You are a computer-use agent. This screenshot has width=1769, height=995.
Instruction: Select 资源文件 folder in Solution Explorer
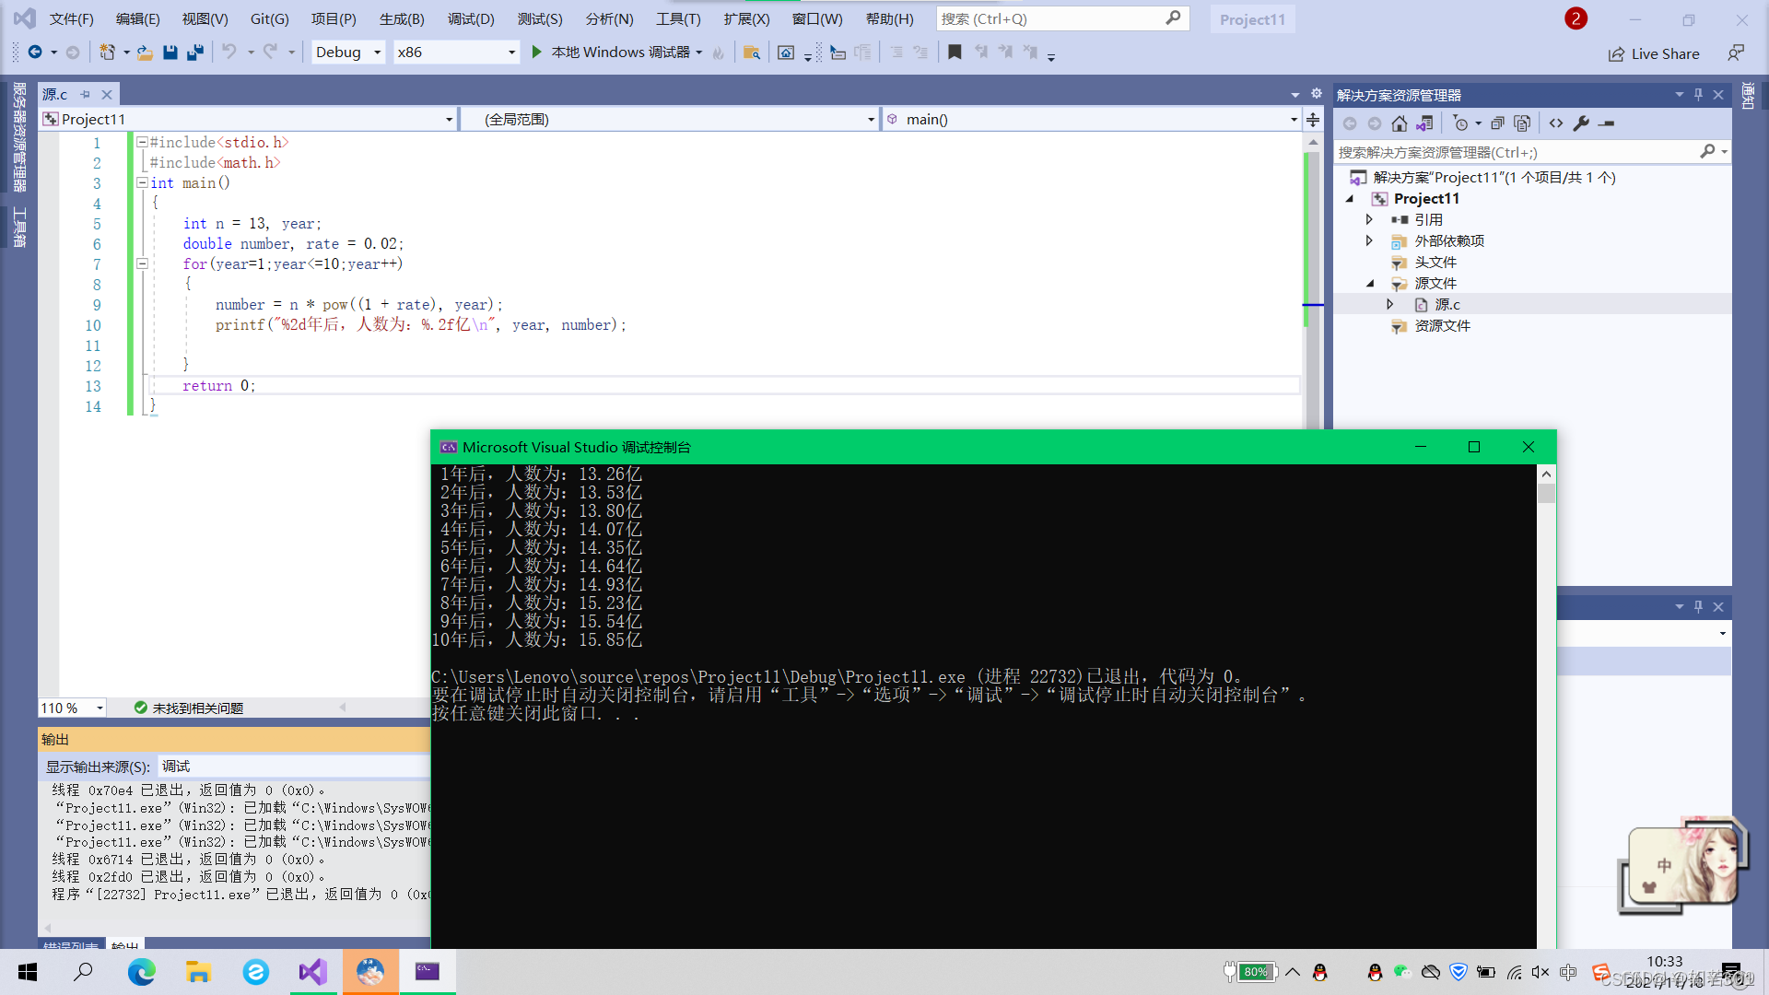point(1442,326)
